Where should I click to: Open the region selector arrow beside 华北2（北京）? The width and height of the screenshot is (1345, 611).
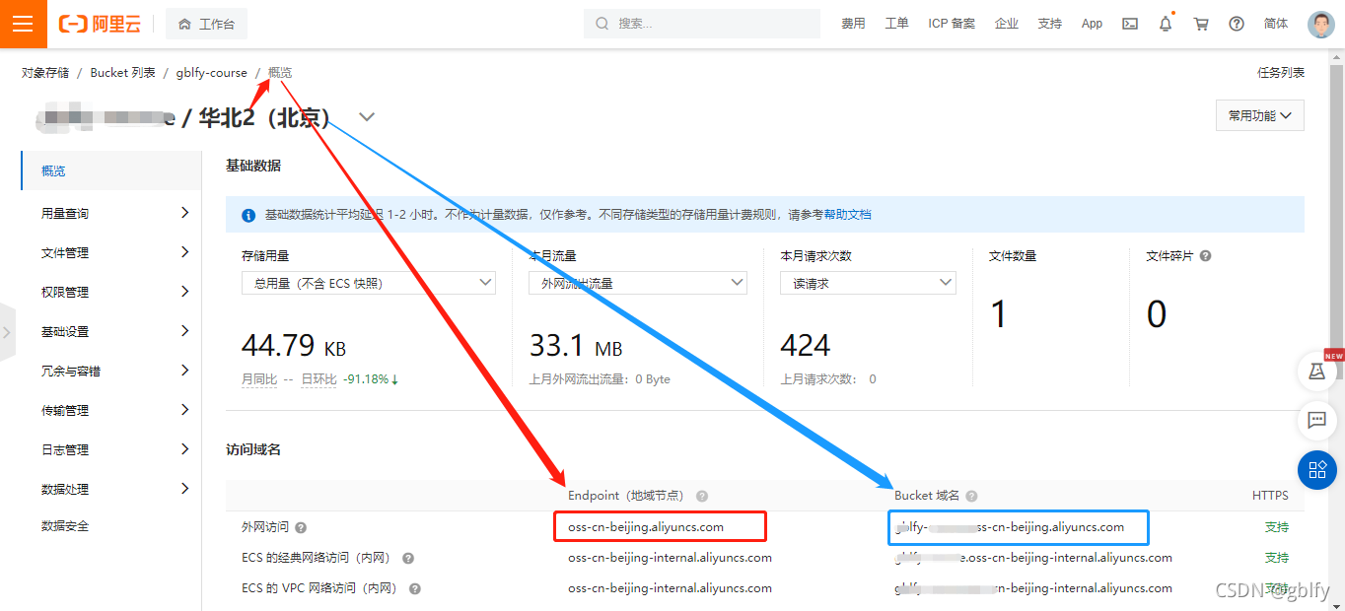[366, 115]
